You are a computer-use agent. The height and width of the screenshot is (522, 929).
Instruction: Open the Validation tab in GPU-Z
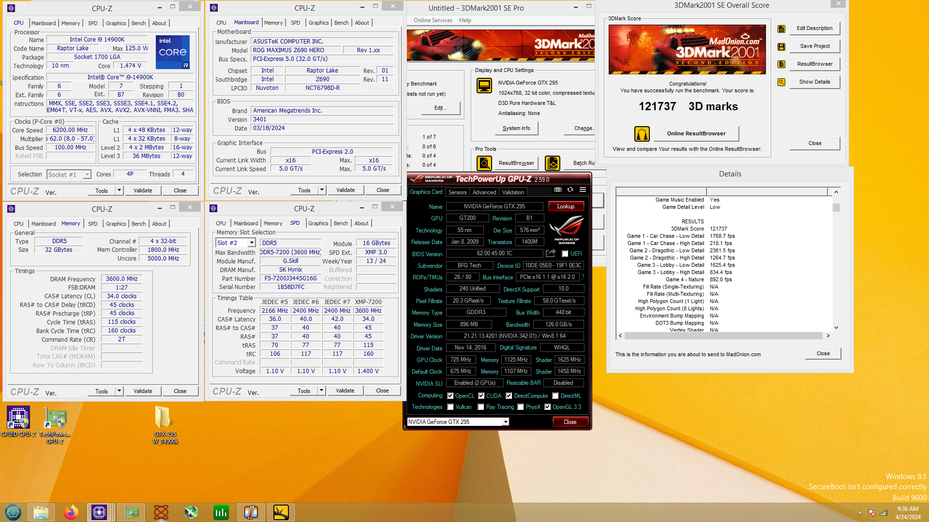click(x=513, y=192)
